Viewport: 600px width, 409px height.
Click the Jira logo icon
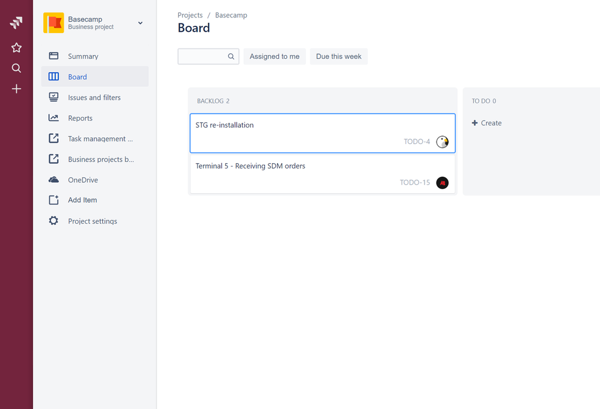click(16, 23)
